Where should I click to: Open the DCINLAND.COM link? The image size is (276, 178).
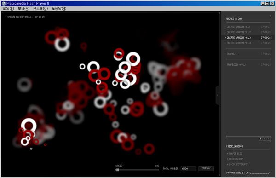235,159
